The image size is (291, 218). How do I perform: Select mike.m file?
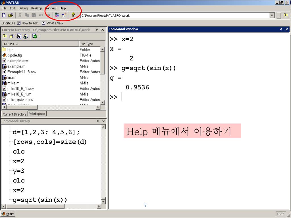pos(13,83)
